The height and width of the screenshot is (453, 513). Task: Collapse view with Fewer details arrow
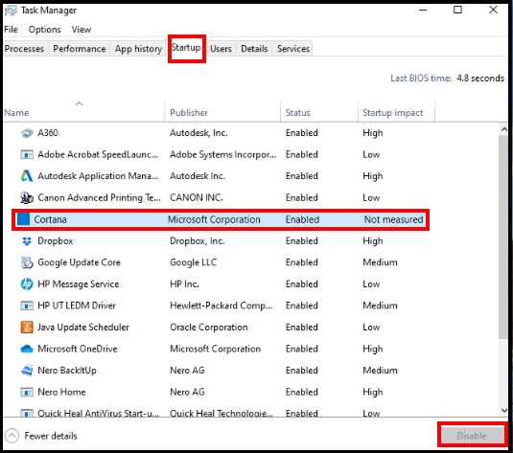point(12,436)
